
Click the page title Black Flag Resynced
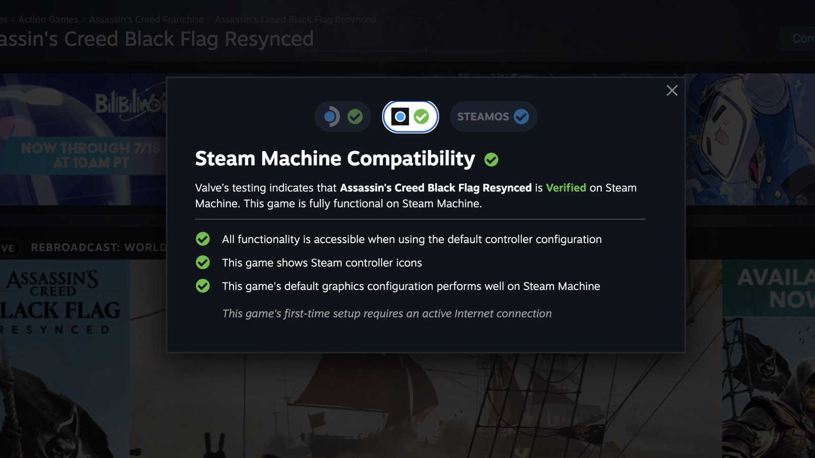click(x=157, y=39)
